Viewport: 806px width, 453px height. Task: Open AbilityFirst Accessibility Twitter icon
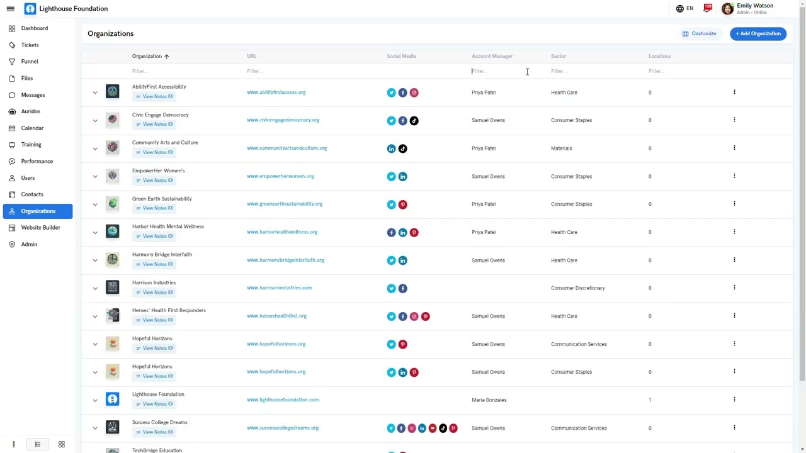[391, 92]
